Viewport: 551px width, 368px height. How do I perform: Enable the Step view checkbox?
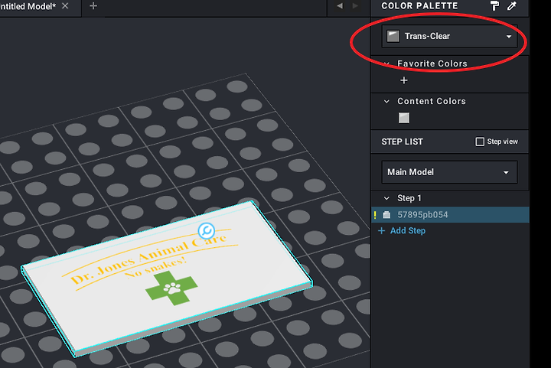pyautogui.click(x=480, y=142)
